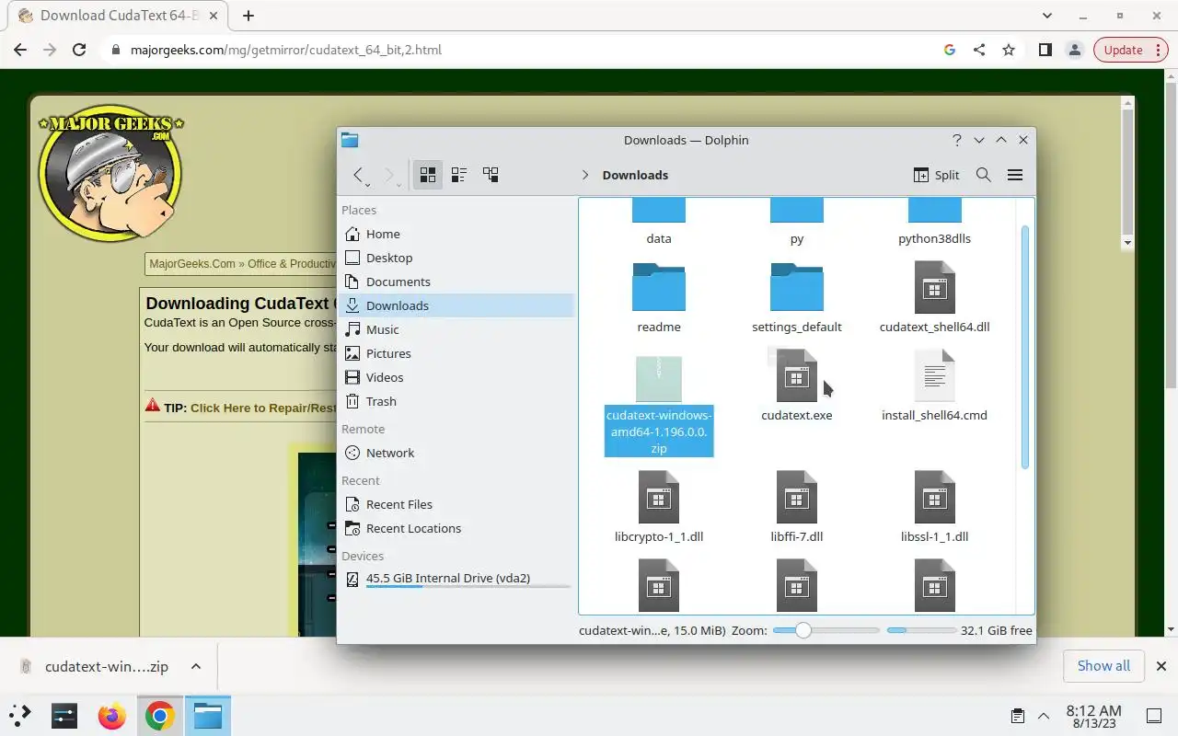Click the MajorGeeks.Com breadcrumb link
Screen dimensions: 1178x736
[x=192, y=264]
